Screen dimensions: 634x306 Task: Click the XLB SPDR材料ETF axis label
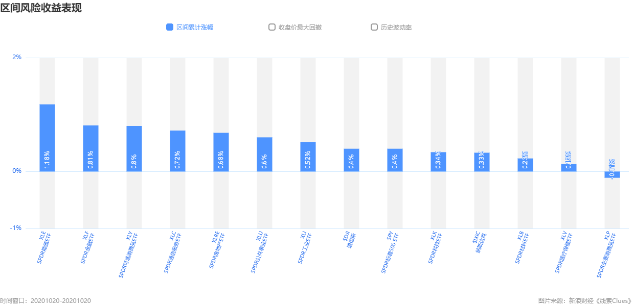coord(523,247)
